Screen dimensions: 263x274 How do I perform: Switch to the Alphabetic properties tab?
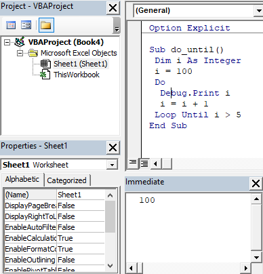(22, 179)
